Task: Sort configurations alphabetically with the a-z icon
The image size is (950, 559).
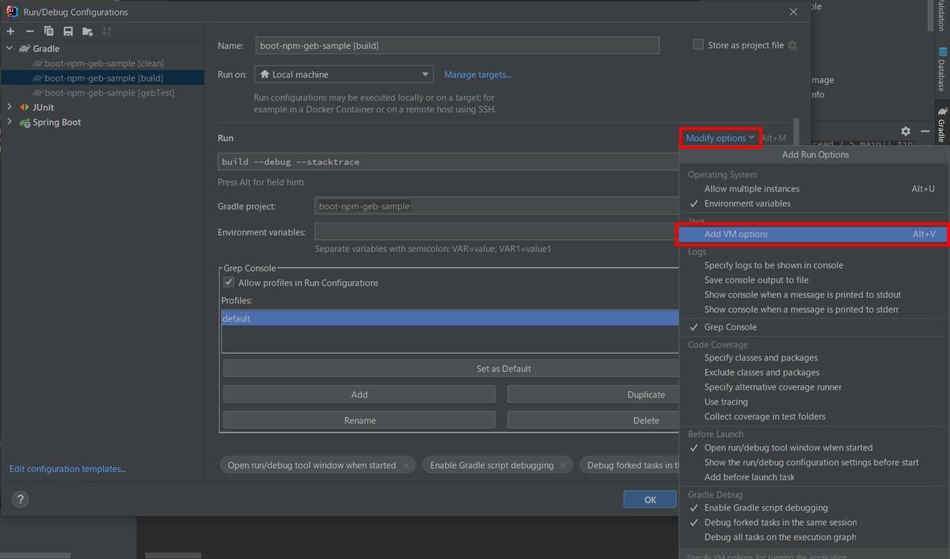Action: (107, 32)
